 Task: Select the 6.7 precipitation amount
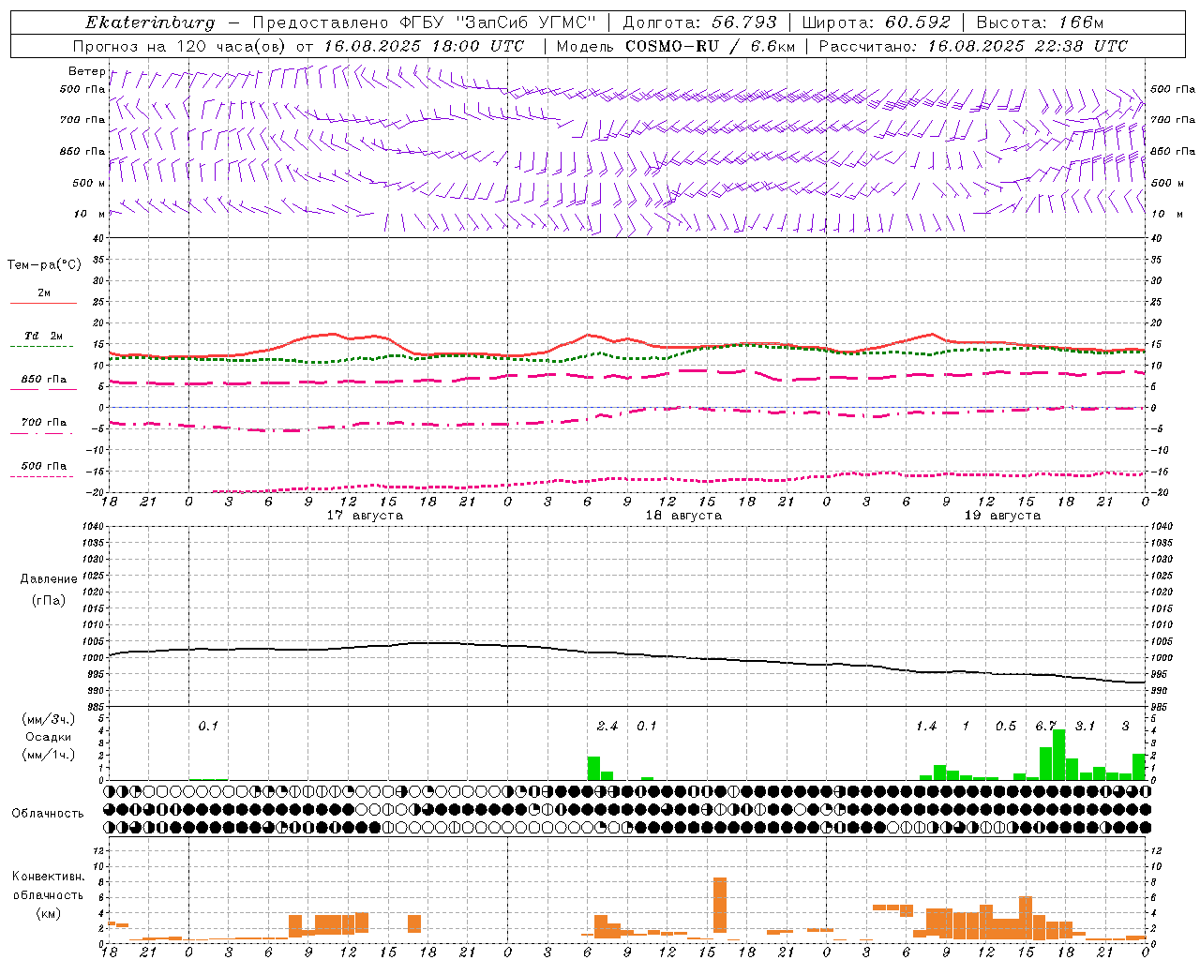(x=1046, y=726)
